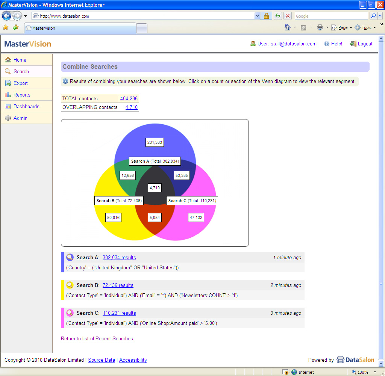This screenshot has height=376, width=385.
Task: Click the browser Refresh button
Action: click(x=278, y=16)
